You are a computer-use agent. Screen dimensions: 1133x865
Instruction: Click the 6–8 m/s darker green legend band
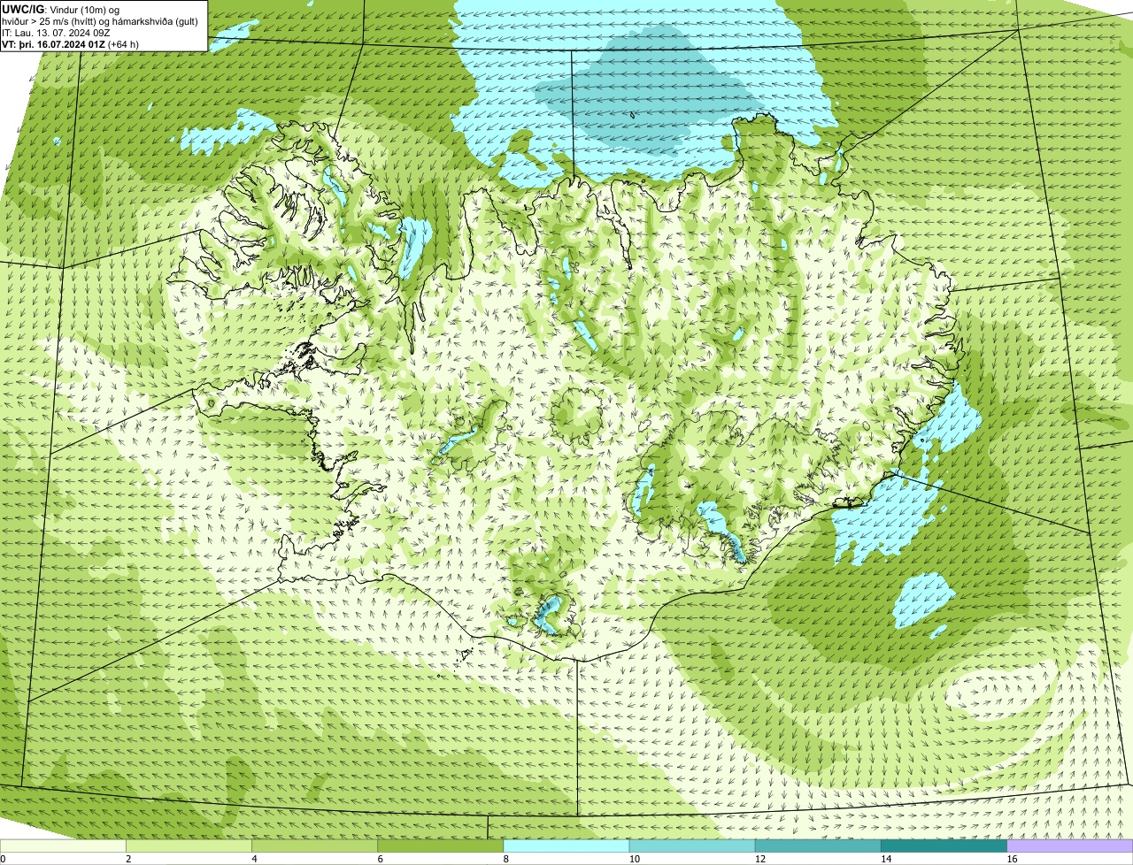point(441,846)
